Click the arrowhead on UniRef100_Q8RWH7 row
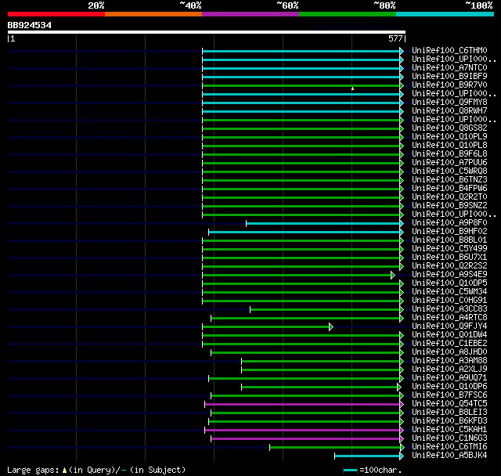Image resolution: width=501 pixels, height=476 pixels. [x=402, y=111]
